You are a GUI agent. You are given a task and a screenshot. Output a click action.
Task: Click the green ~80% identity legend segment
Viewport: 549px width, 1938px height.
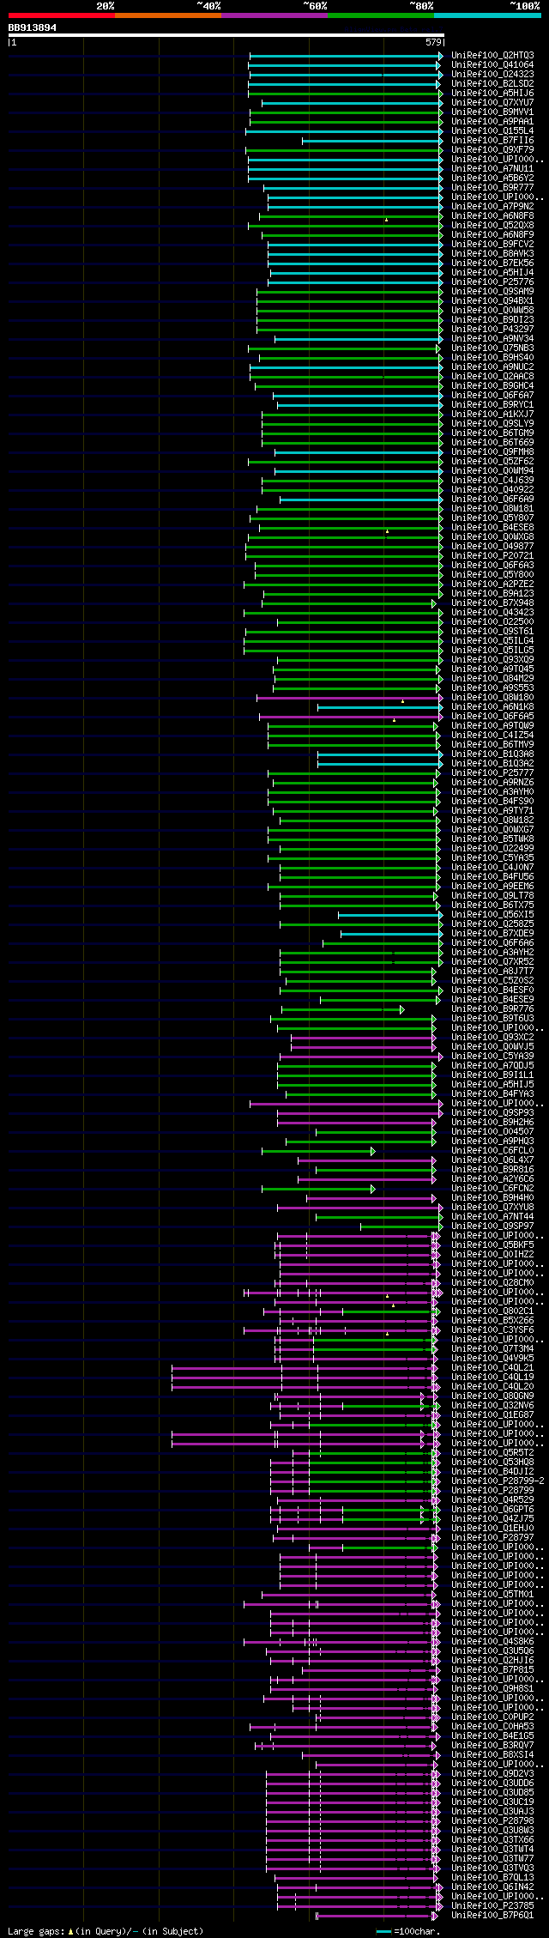(x=380, y=15)
